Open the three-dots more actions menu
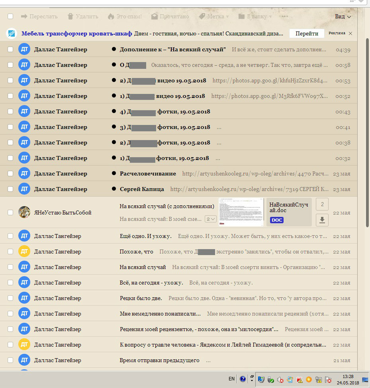Viewport: 370px width, 388px height. pyautogui.click(x=284, y=16)
